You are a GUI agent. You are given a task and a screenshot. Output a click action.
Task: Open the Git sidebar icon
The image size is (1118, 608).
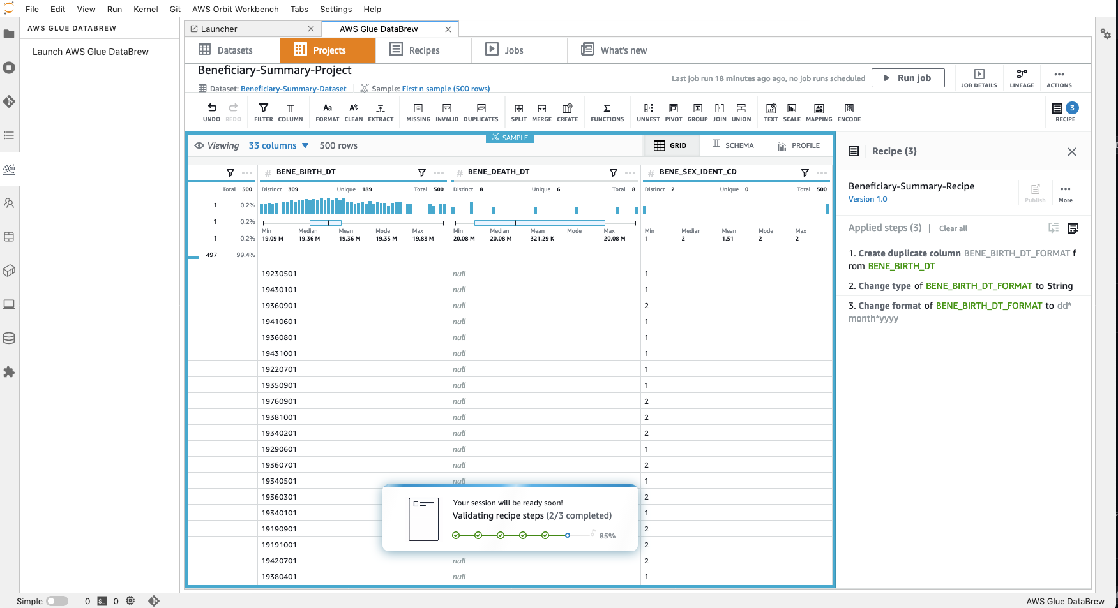[9, 101]
